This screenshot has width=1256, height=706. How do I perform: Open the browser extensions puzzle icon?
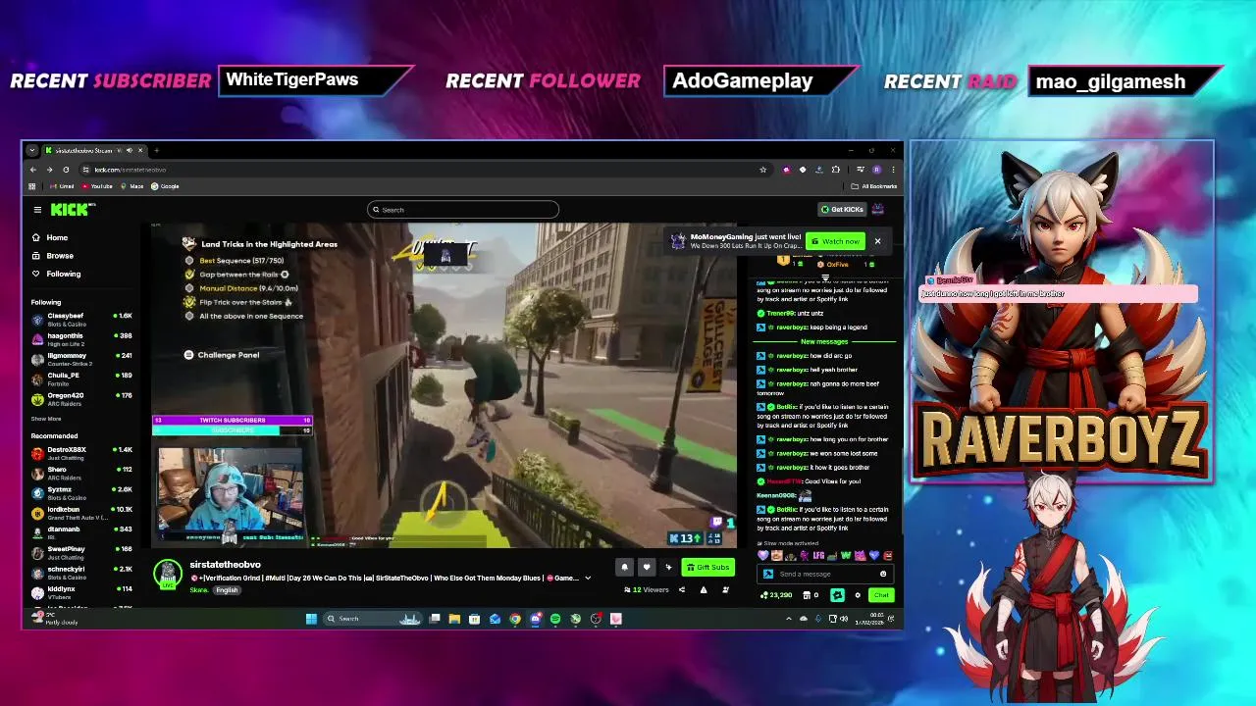[x=836, y=170]
